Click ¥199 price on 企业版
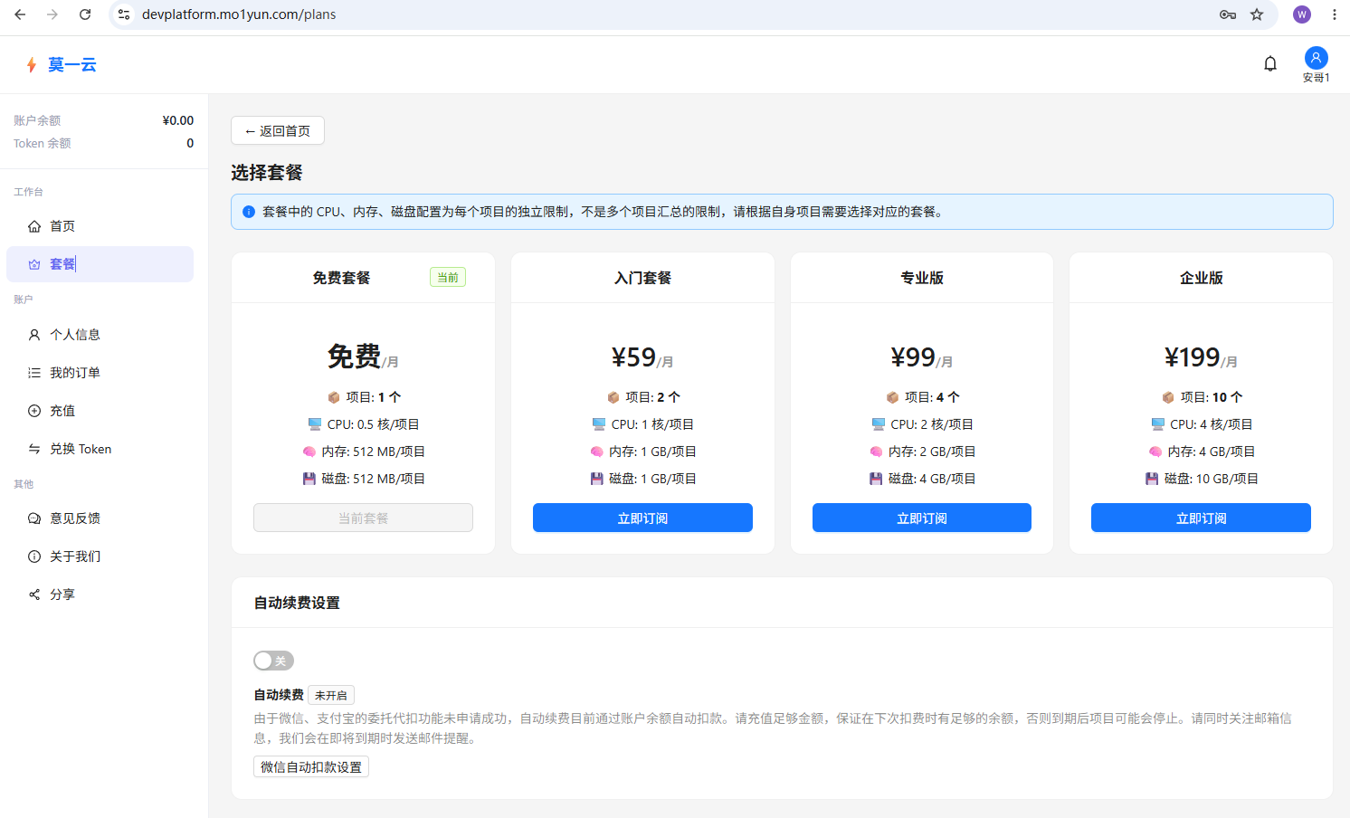 click(1193, 357)
